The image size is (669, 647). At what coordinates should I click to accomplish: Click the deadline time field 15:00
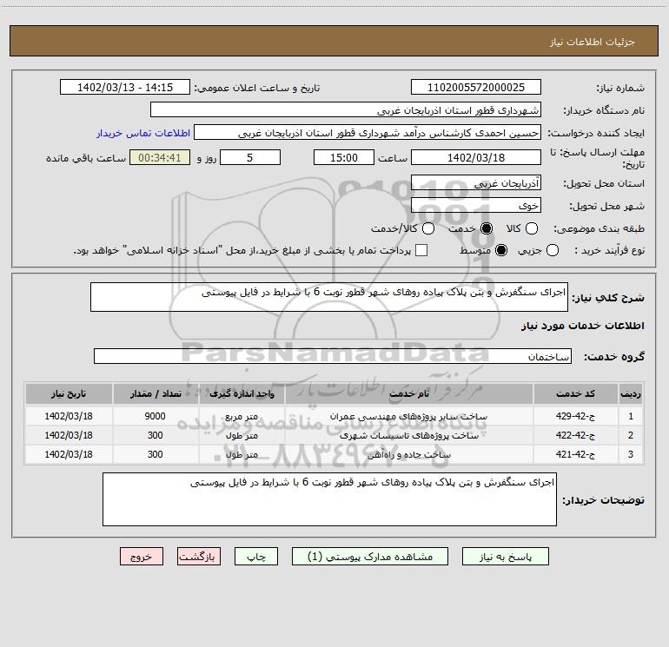344,157
